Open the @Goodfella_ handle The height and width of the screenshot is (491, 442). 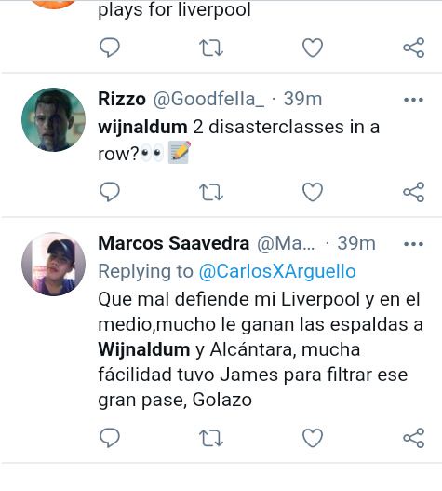(x=208, y=100)
